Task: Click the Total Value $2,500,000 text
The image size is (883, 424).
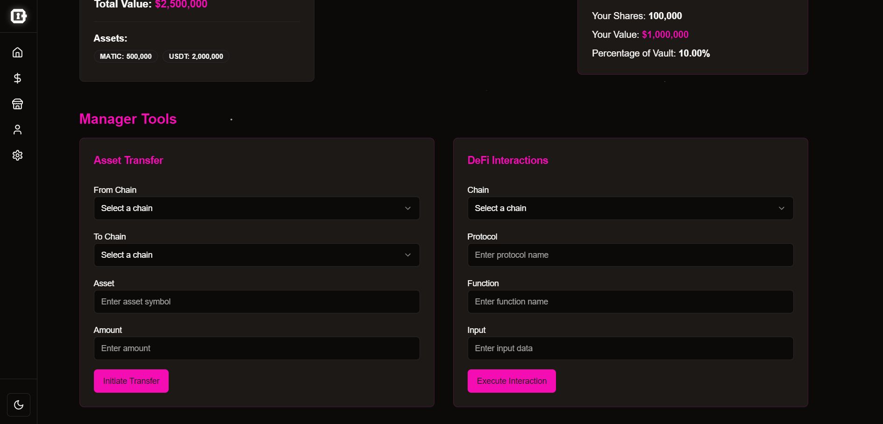Action: [x=150, y=4]
